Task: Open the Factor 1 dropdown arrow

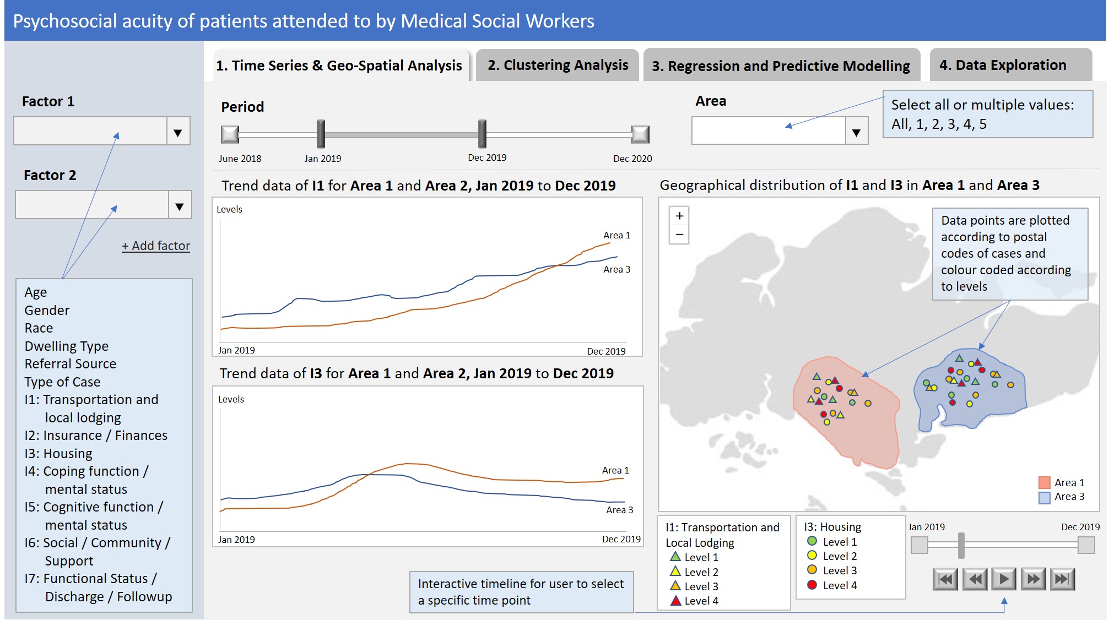Action: [x=178, y=132]
